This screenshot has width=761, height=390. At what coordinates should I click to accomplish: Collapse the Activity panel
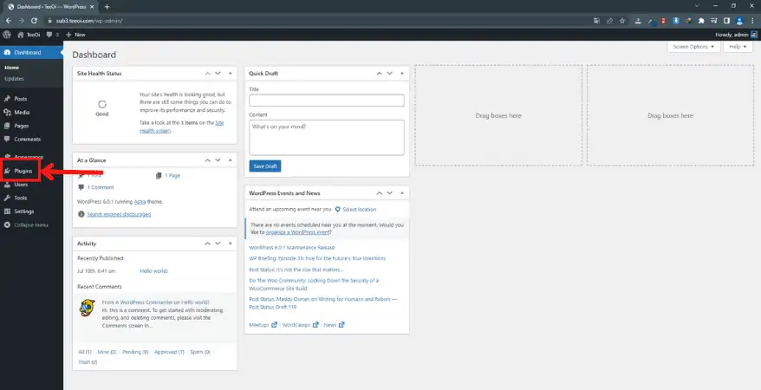coord(230,244)
